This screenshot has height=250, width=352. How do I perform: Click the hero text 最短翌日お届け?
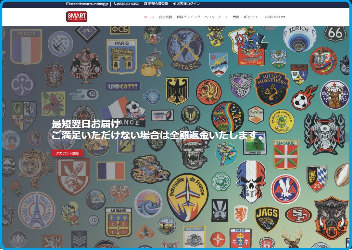(86, 124)
